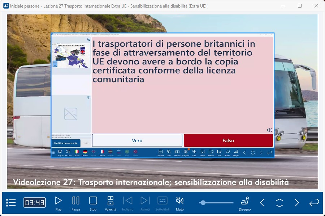Open the Velocità speed control
Image resolution: width=325 pixels, height=216 pixels.
pos(110,203)
